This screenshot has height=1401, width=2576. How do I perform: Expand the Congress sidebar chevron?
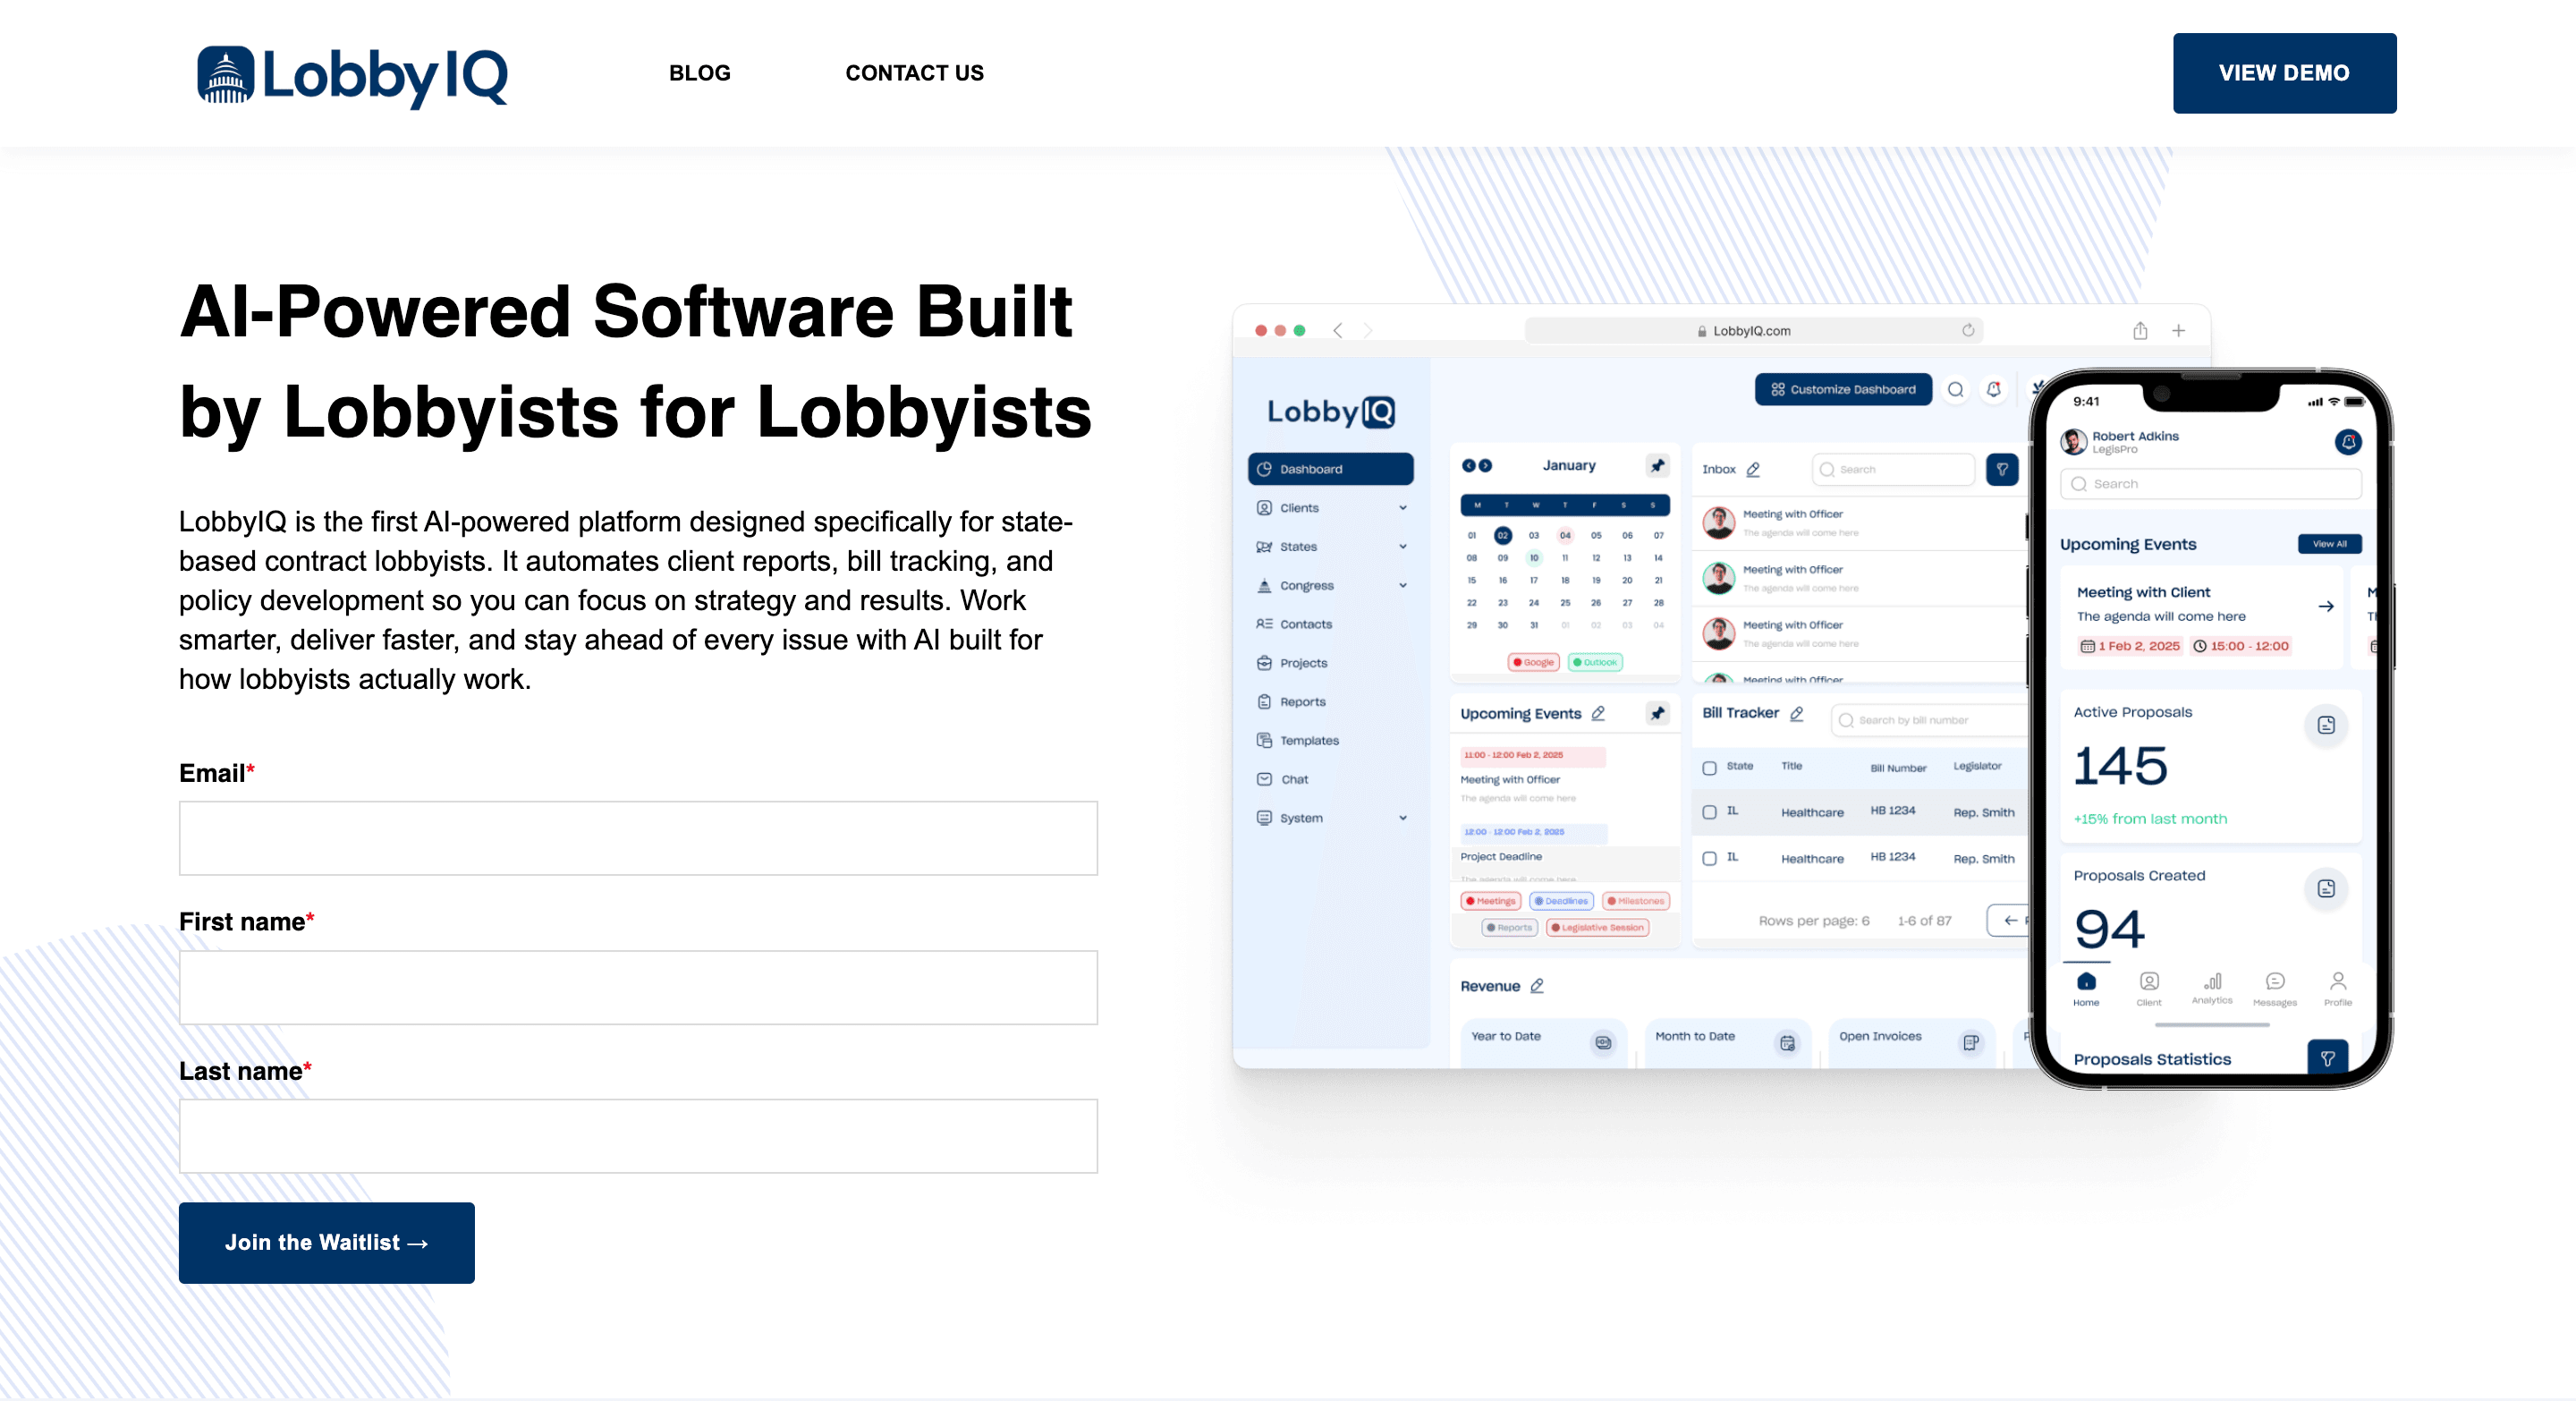tap(1403, 586)
